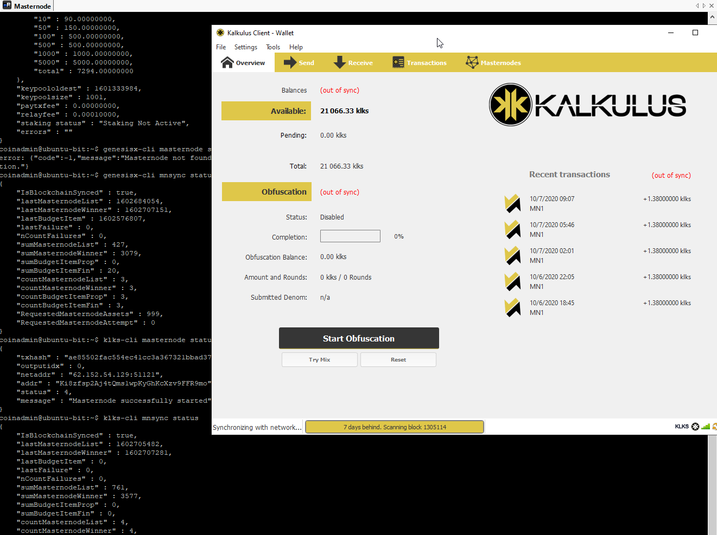
Task: Open the Masternodes tab
Action: pos(493,63)
